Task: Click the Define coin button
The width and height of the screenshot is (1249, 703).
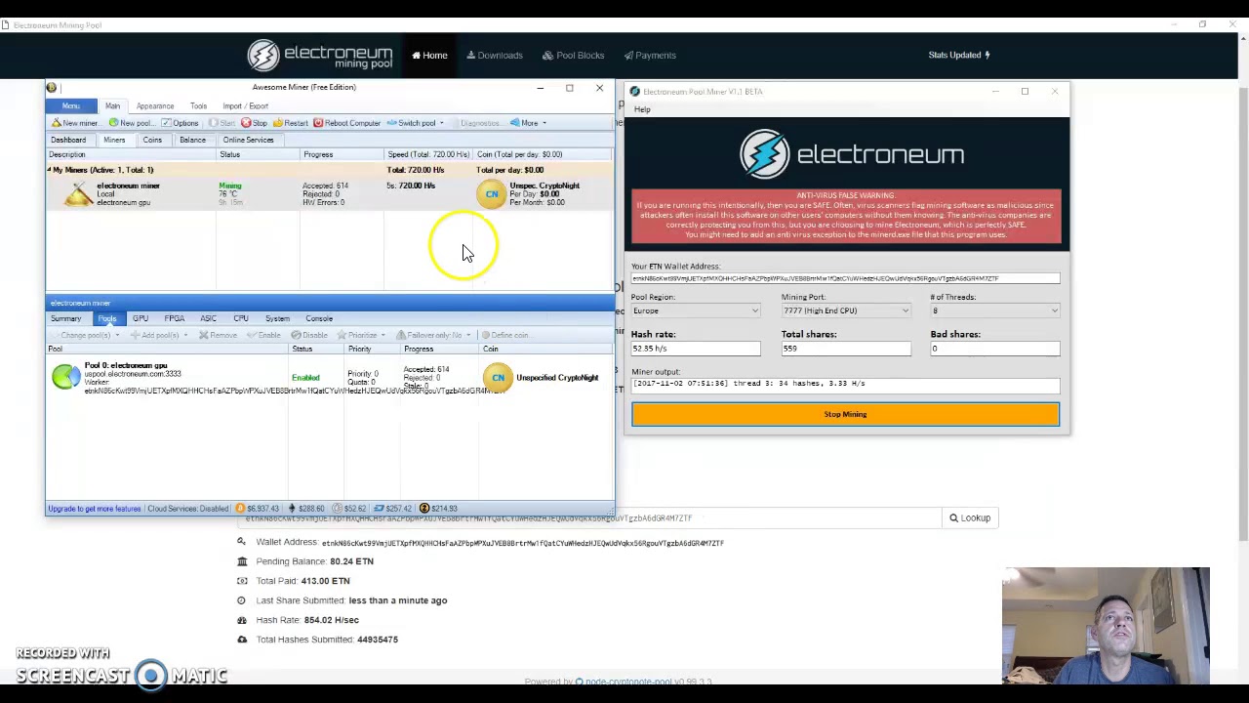Action: tap(504, 335)
